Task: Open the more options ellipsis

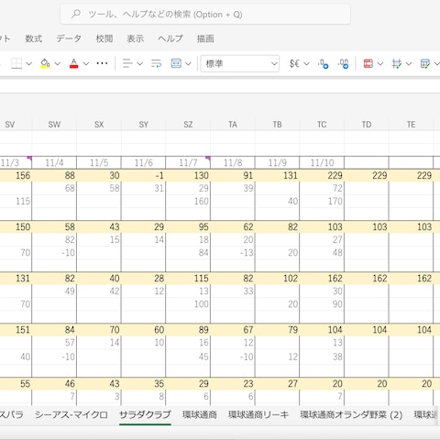Action: pyautogui.click(x=102, y=63)
